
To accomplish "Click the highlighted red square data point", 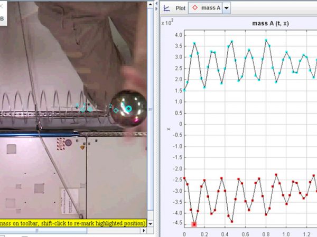I will [x=194, y=224].
